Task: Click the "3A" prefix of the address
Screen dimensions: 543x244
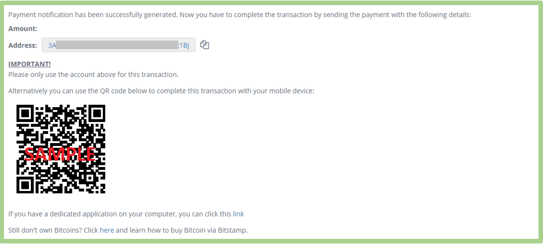Action: pos(52,45)
